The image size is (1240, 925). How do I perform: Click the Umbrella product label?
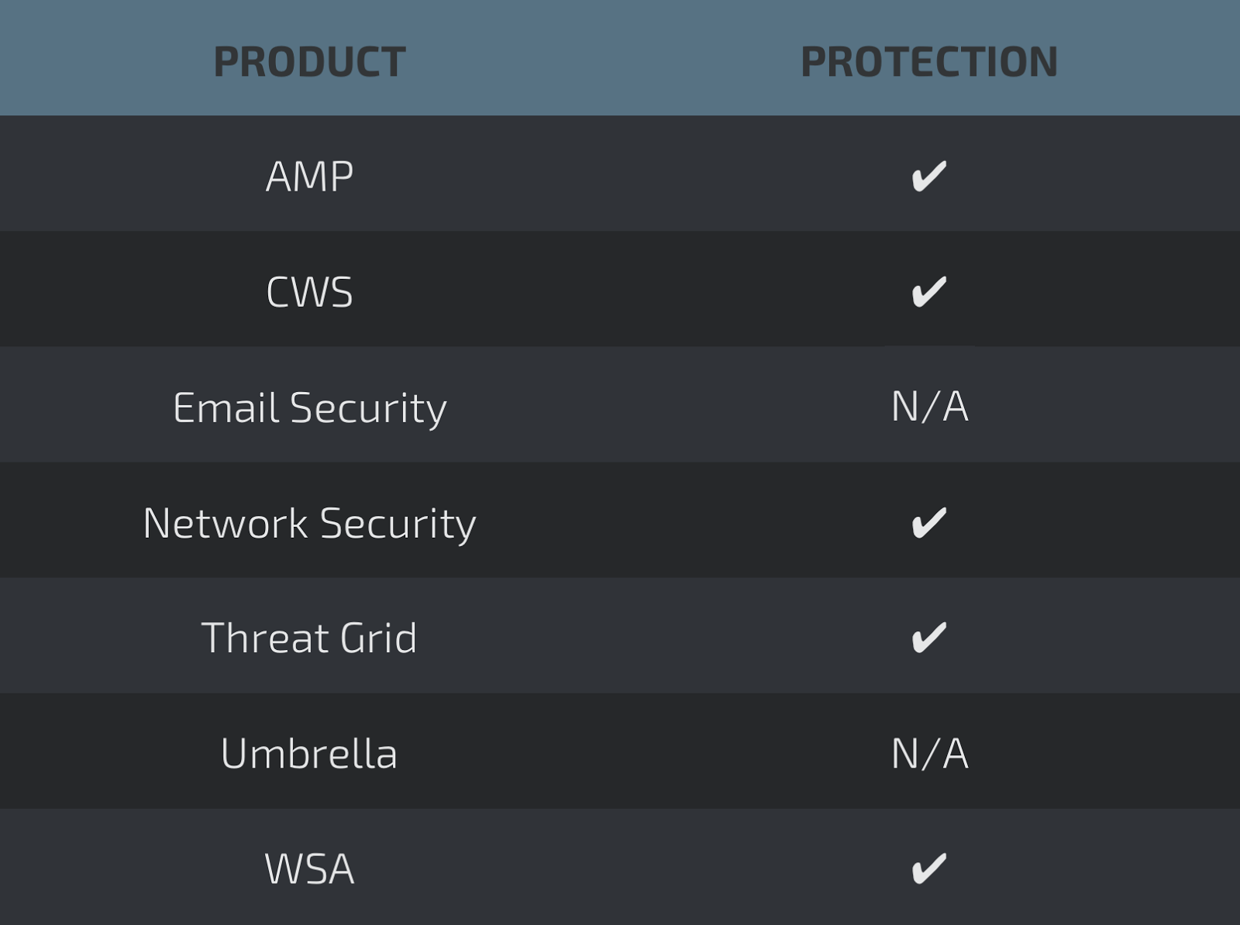309,754
